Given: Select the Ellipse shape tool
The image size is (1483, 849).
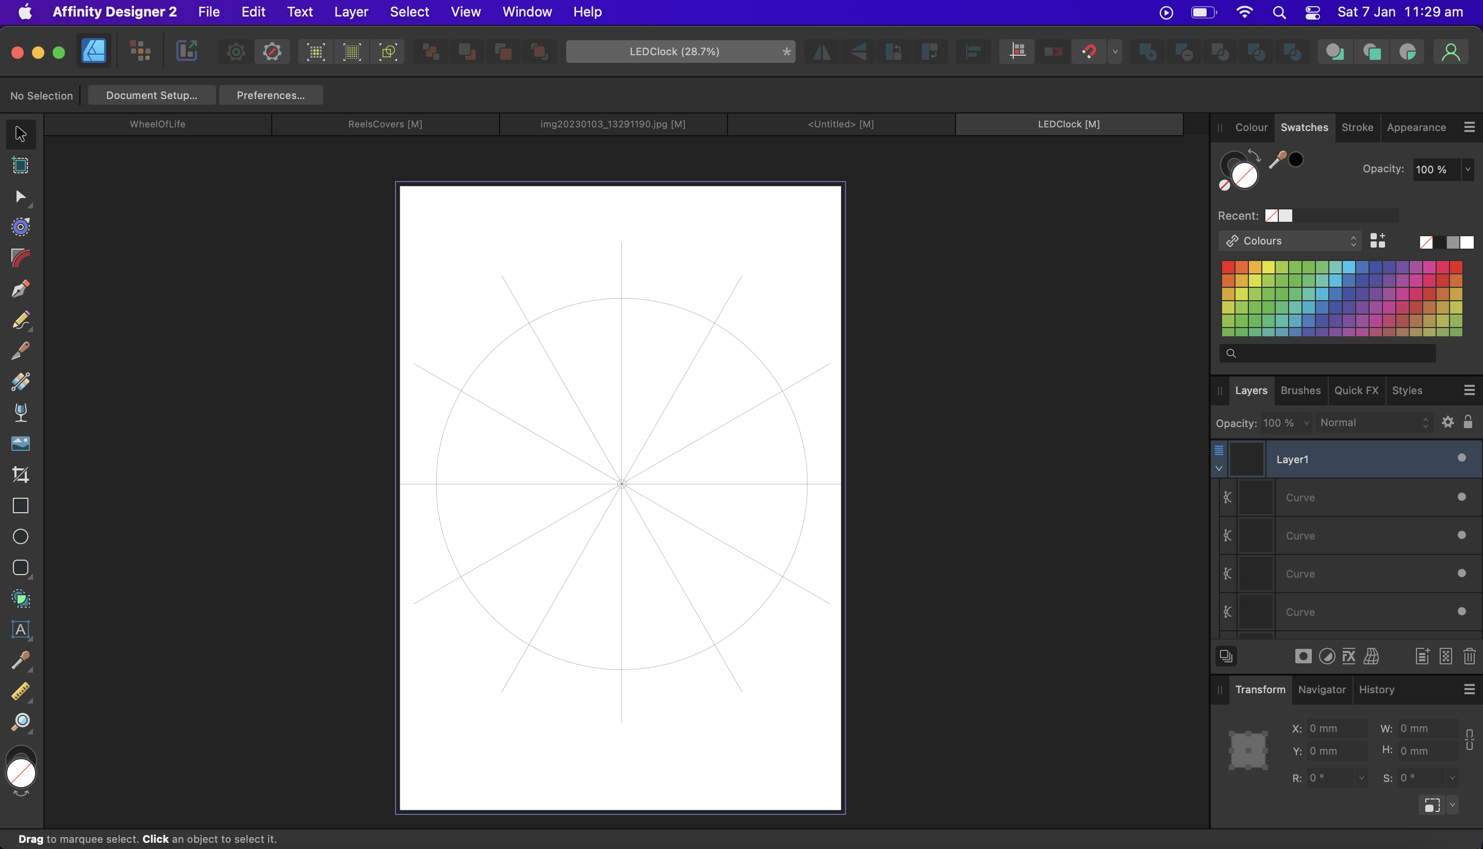Looking at the screenshot, I should coord(21,537).
